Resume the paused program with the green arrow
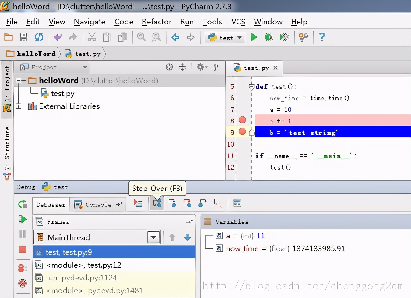This screenshot has height=298, width=411. 23,219
